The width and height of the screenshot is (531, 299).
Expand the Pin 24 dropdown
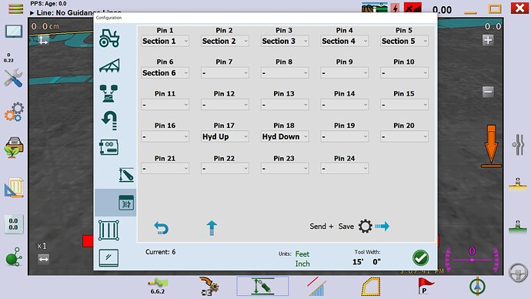pos(345,169)
